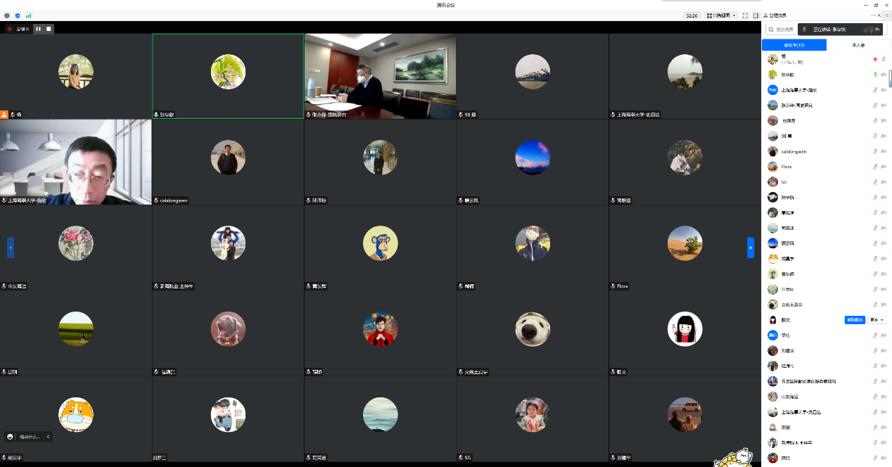Switch to 未入会 tab

pyautogui.click(x=858, y=45)
